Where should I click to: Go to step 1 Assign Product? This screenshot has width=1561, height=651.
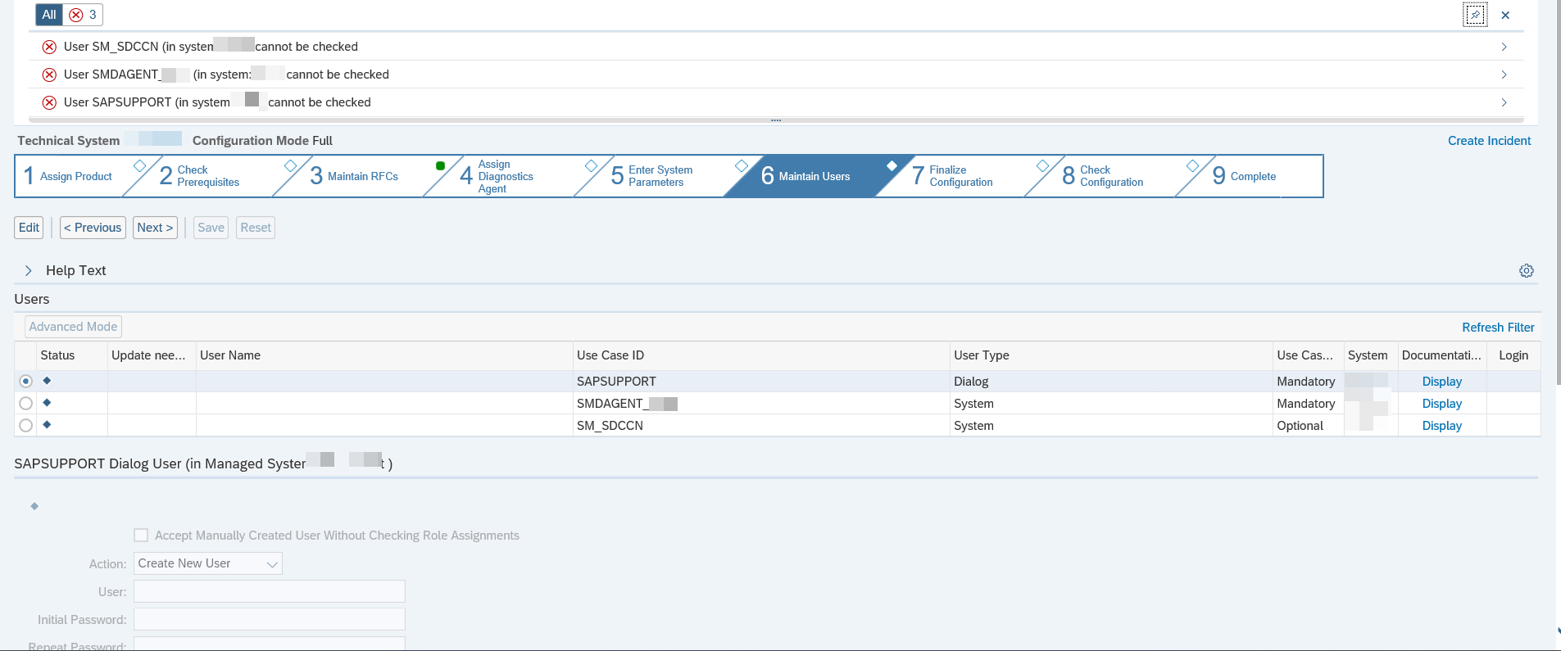(x=75, y=176)
